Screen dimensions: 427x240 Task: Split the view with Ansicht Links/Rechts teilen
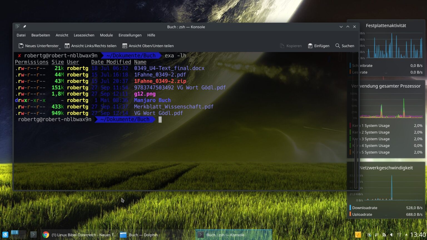91,46
